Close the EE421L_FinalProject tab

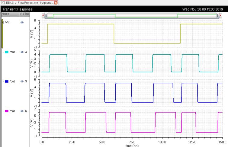point(56,2)
